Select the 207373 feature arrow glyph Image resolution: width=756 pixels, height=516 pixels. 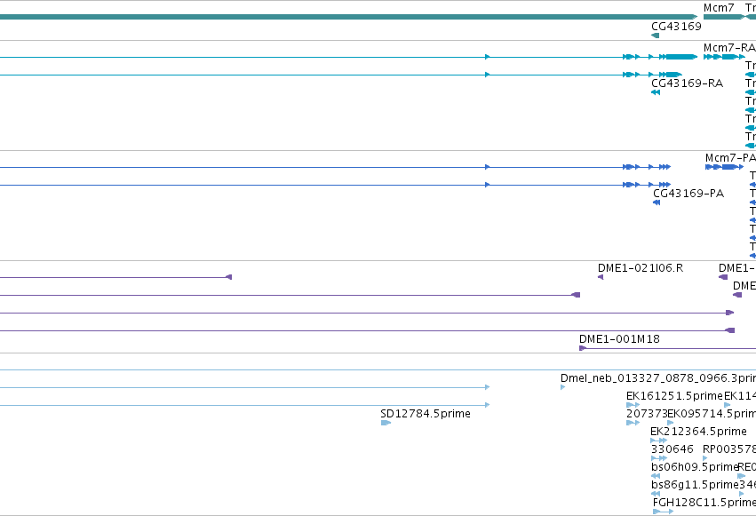(x=633, y=423)
